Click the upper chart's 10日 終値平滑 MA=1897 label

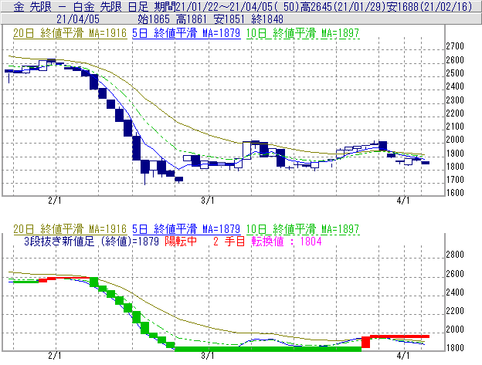(303, 33)
